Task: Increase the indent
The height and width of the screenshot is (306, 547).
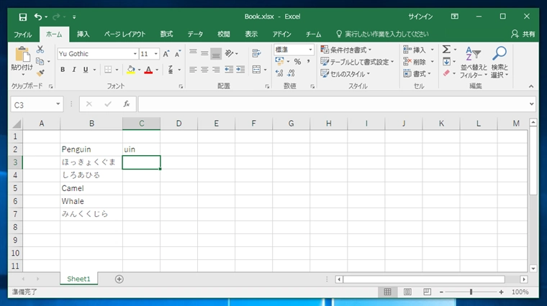Action: [x=240, y=70]
